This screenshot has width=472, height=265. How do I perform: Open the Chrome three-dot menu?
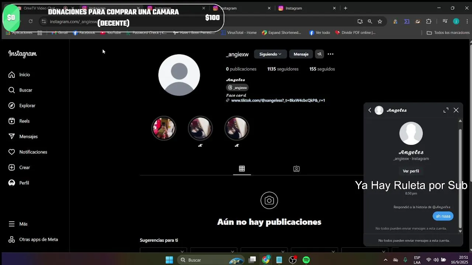pyautogui.click(x=467, y=21)
